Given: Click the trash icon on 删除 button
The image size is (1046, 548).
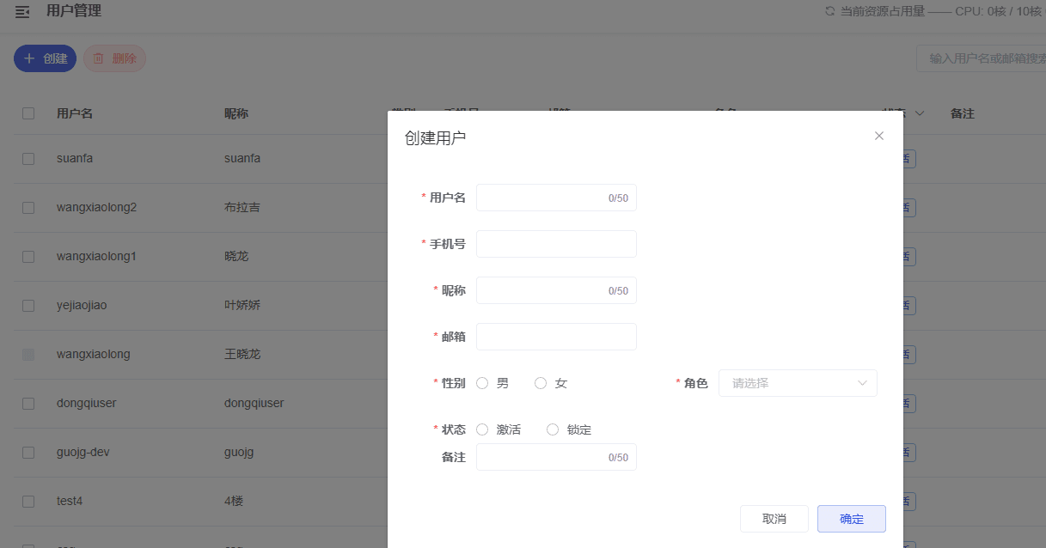Looking at the screenshot, I should pos(98,58).
